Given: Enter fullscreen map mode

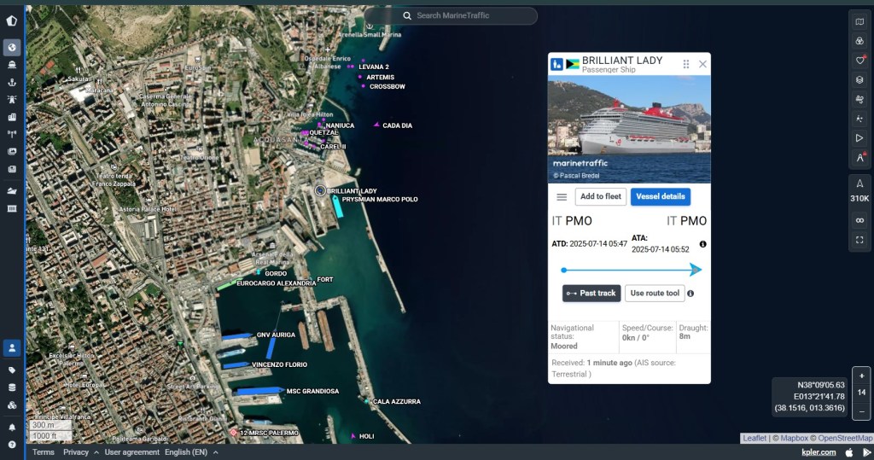Looking at the screenshot, I should point(859,240).
